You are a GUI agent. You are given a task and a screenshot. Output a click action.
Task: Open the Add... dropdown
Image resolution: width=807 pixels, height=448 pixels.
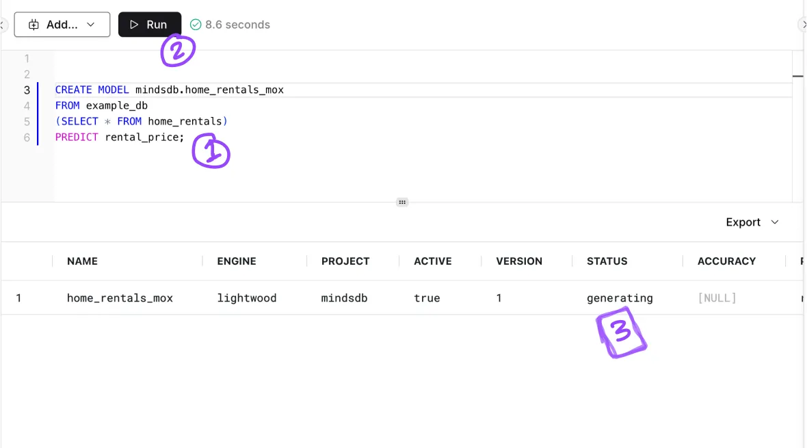tap(62, 25)
